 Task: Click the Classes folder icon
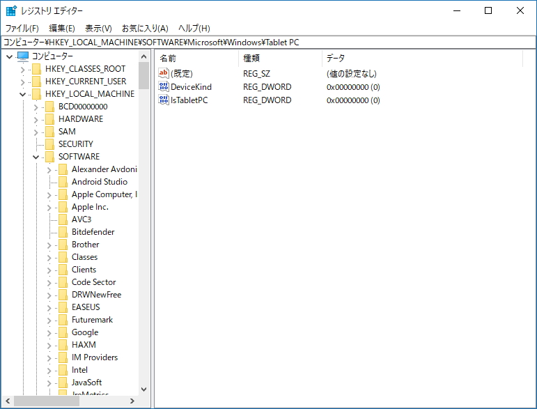[63, 257]
